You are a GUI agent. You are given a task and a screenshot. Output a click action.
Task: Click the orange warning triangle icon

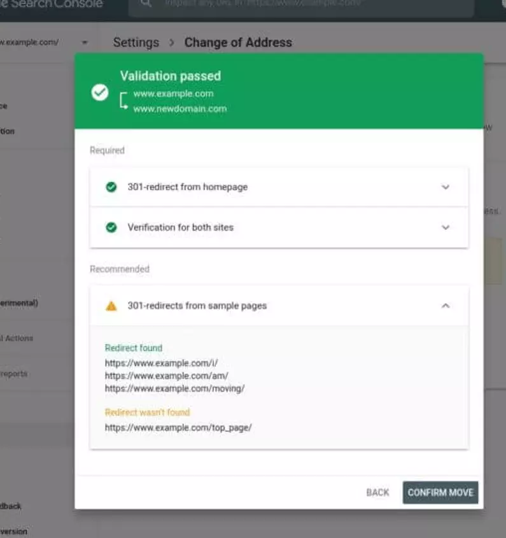(111, 306)
